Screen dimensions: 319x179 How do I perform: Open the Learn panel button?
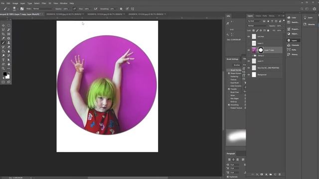pyautogui.click(x=309, y=18)
